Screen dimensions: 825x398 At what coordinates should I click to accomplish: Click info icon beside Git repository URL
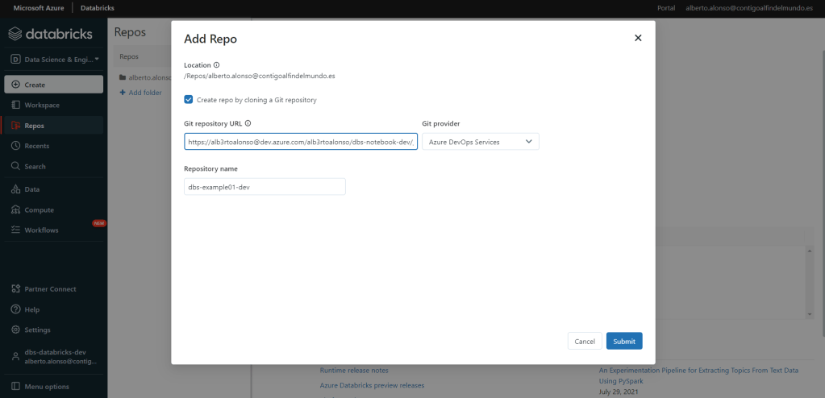pyautogui.click(x=248, y=124)
